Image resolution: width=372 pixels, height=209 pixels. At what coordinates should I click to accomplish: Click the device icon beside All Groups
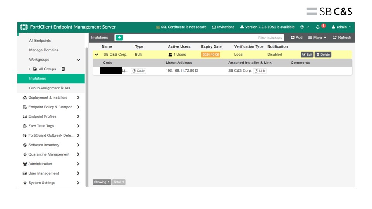[63, 69]
